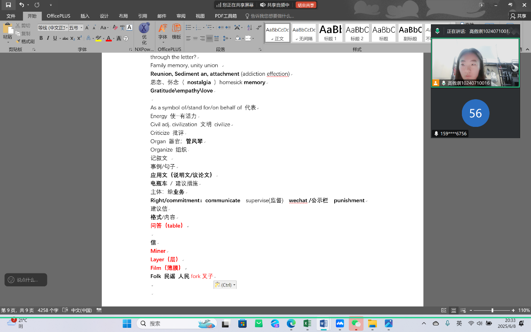Open the 文件 (File) tab

click(11, 16)
